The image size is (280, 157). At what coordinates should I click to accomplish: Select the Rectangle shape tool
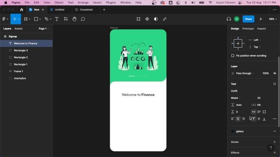point(36,19)
